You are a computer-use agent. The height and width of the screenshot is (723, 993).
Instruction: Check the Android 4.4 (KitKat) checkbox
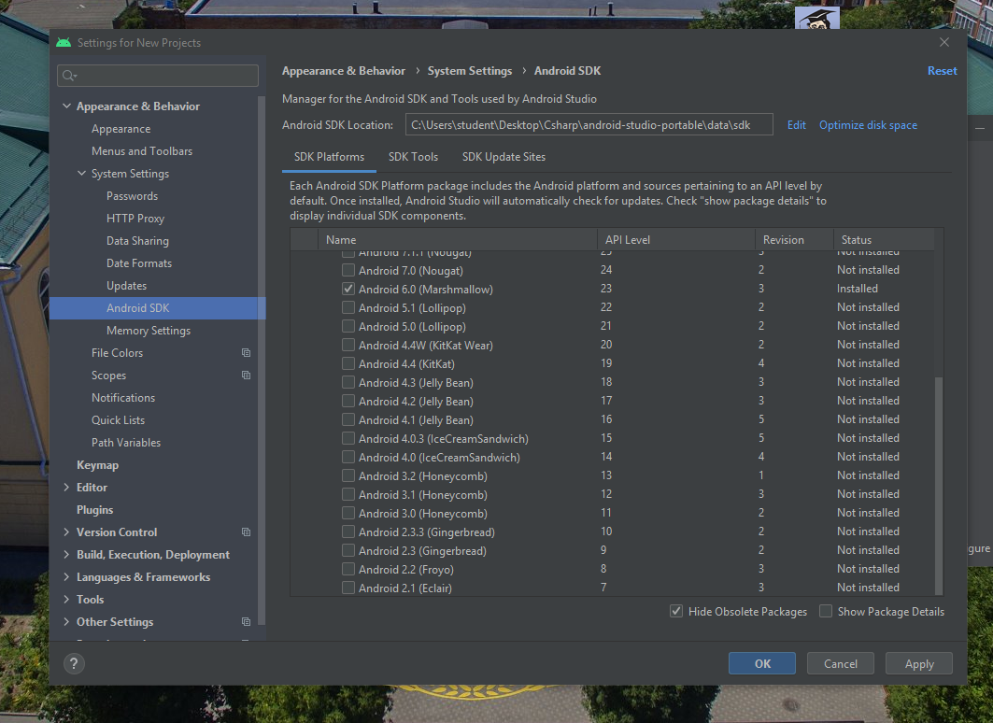coord(348,363)
